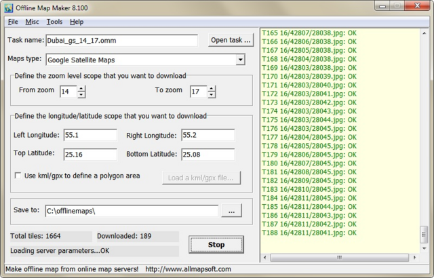434x278 pixels.
Task: Select log line T172 16/42803/28041.jpg
Action: (309, 94)
